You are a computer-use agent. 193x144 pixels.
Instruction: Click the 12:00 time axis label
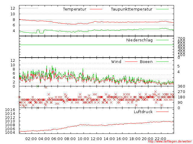coord(96,139)
